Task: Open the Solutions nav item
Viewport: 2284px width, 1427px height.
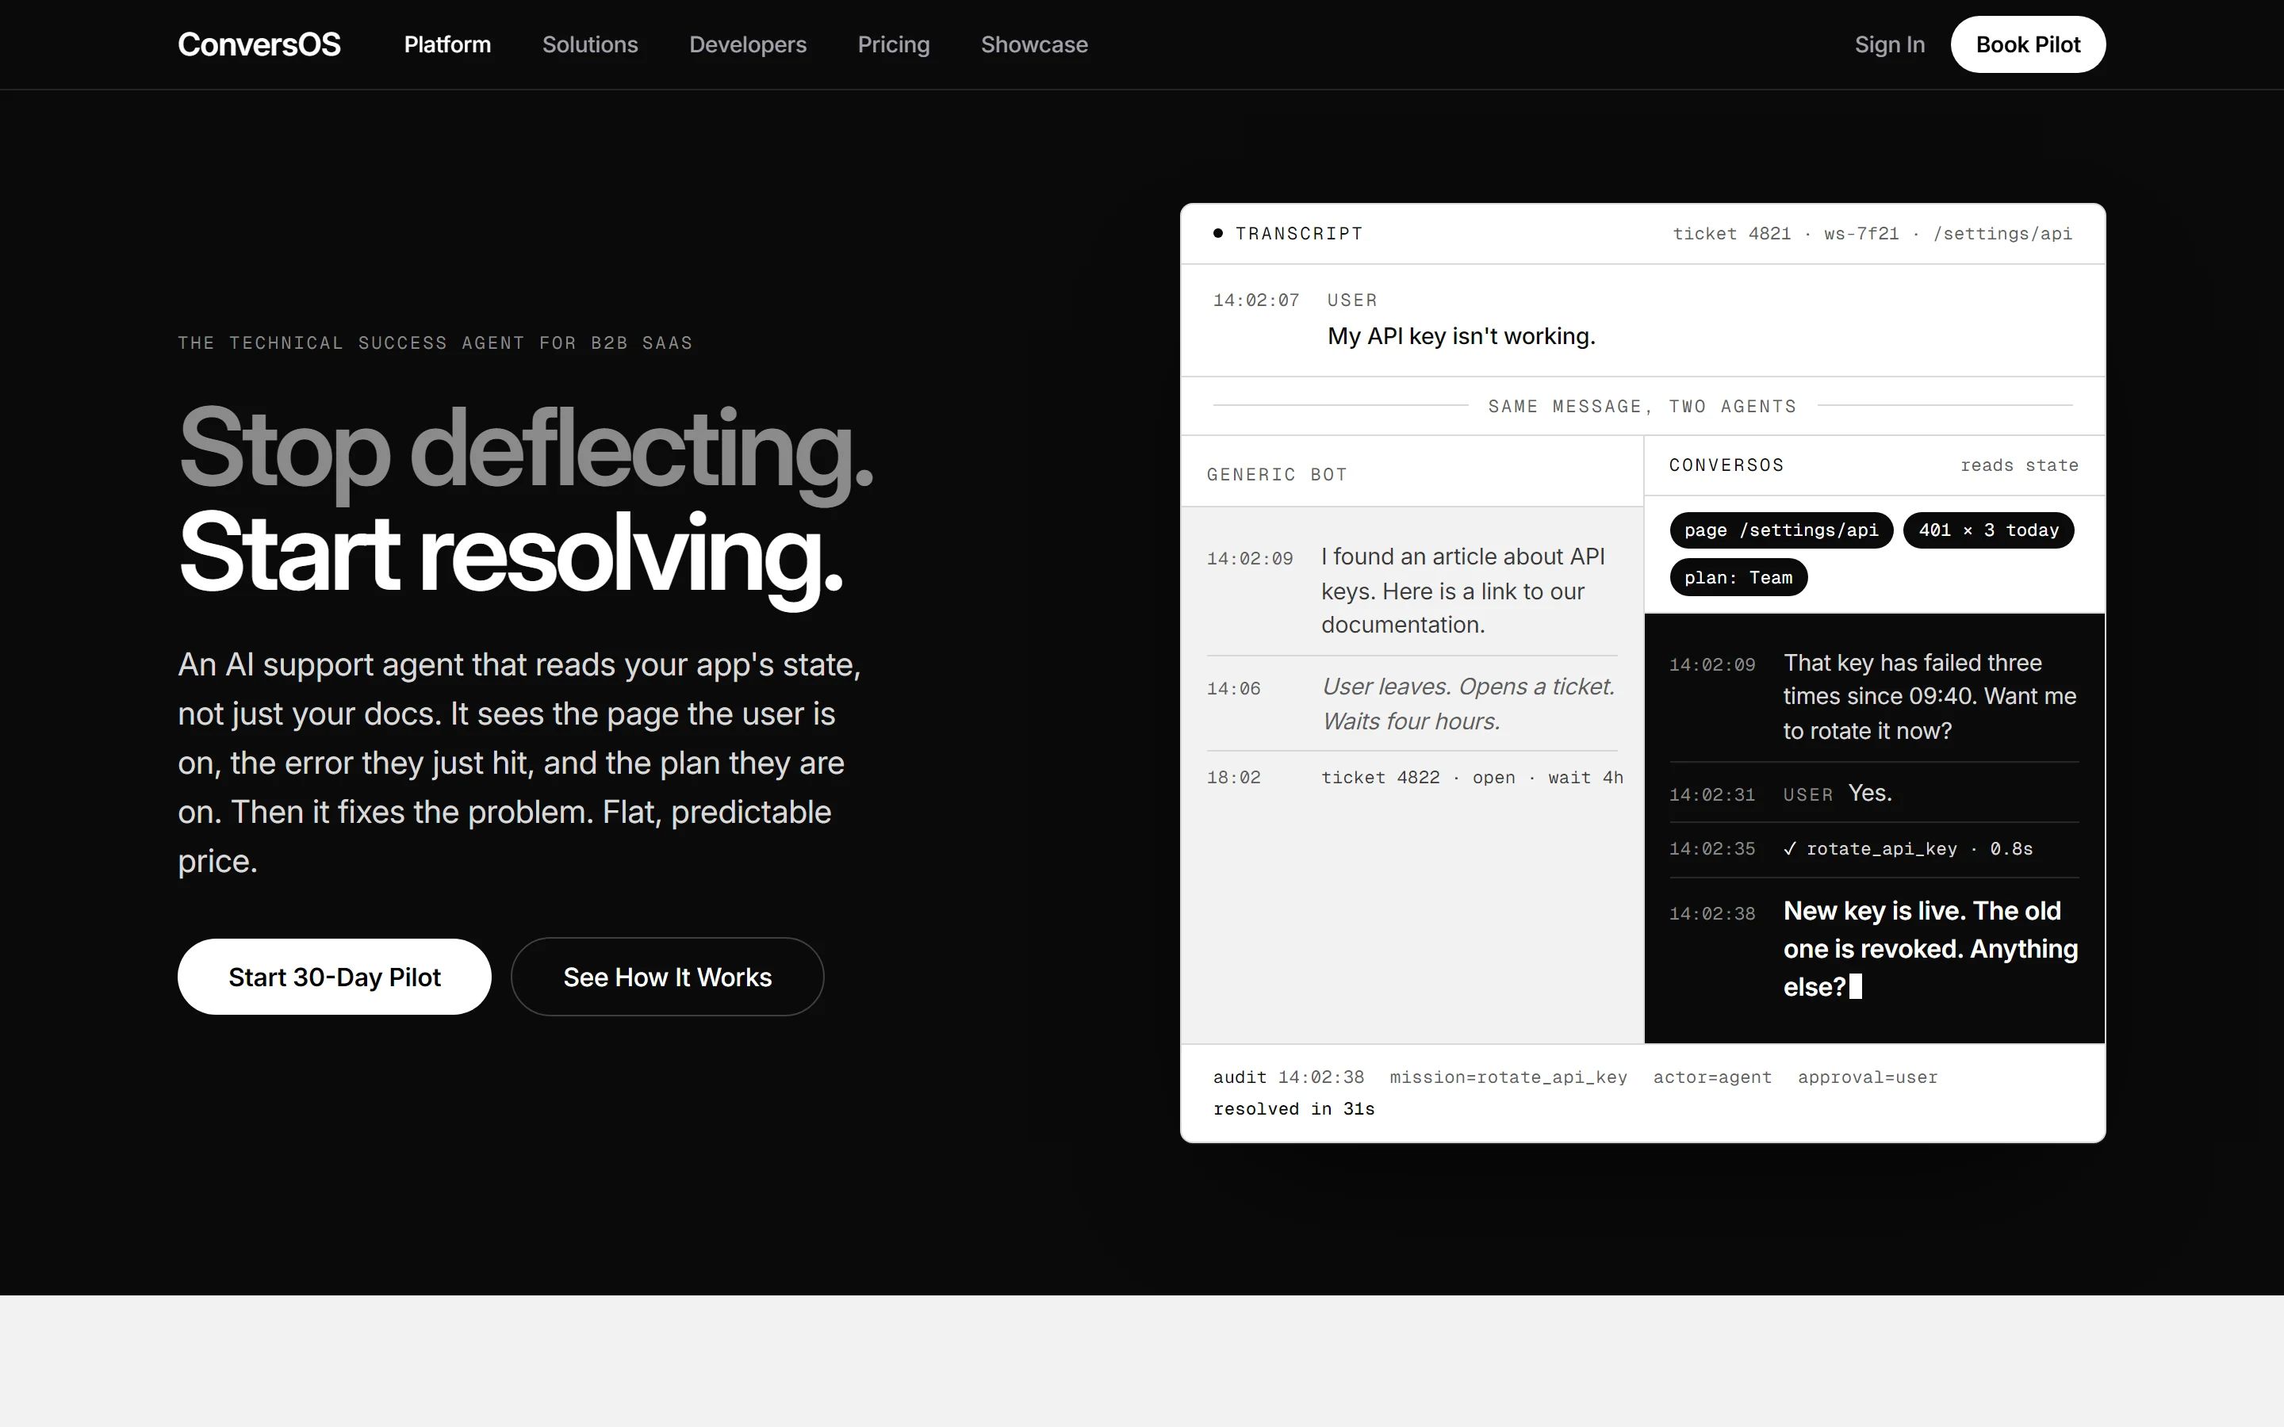Action: point(590,44)
